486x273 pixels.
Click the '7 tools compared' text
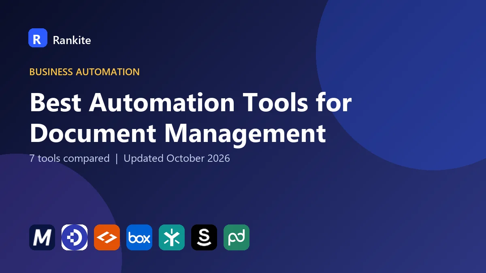70,158
